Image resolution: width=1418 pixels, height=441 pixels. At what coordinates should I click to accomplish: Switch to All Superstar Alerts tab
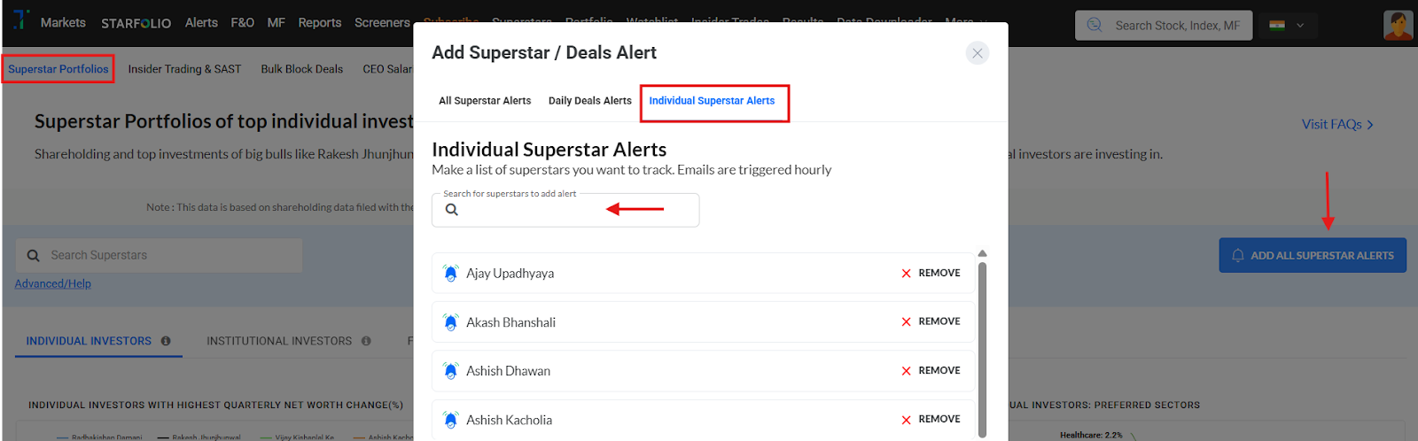[x=485, y=101]
